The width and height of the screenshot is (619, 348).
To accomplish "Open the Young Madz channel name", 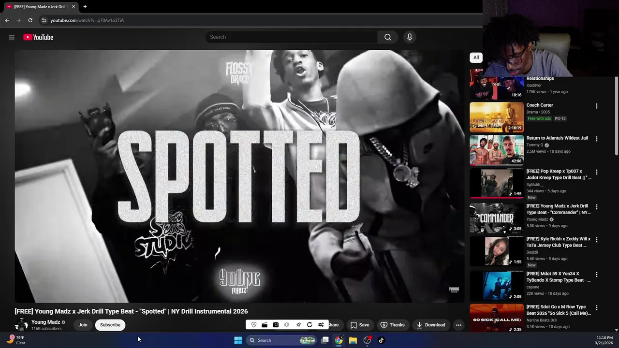I will (46, 322).
